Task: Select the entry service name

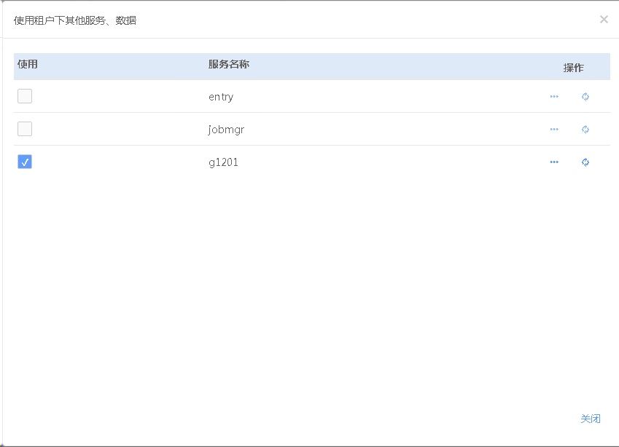Action: click(221, 97)
